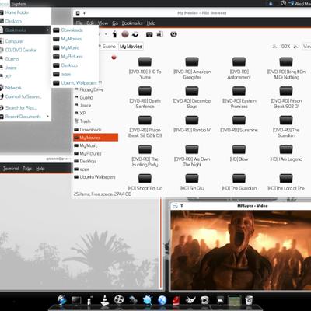
Task: Open the Sunshine folder
Action: pyautogui.click(x=239, y=124)
